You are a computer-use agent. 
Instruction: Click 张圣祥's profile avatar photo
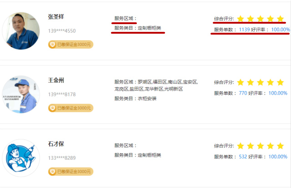[21, 30]
